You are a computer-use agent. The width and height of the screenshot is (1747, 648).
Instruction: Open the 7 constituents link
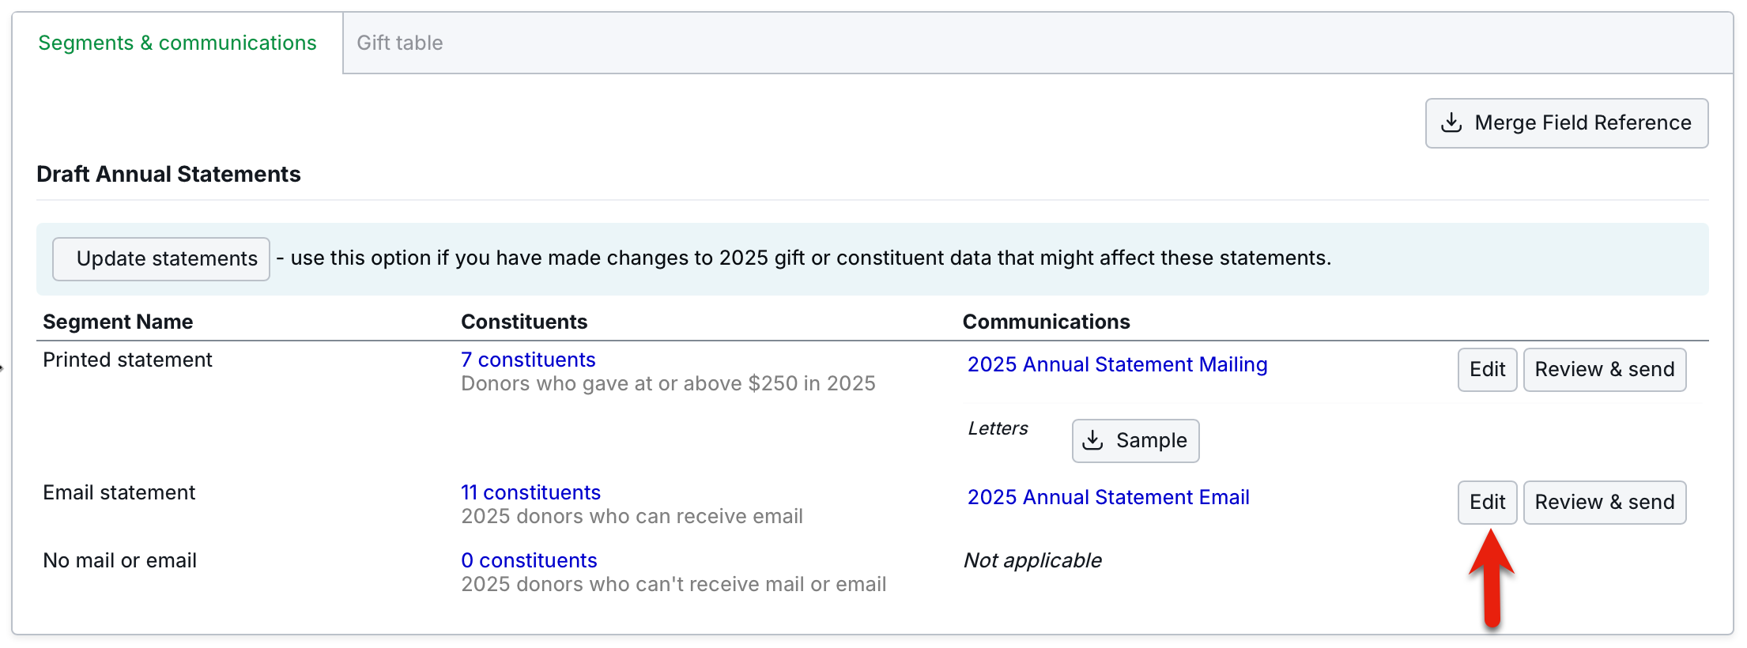click(x=528, y=360)
